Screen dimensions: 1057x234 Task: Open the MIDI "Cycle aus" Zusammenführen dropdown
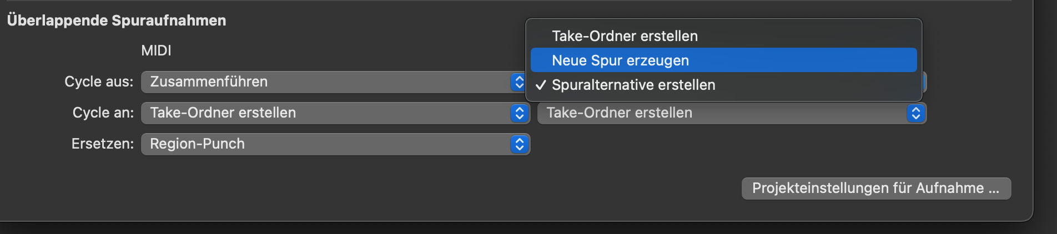coord(328,82)
